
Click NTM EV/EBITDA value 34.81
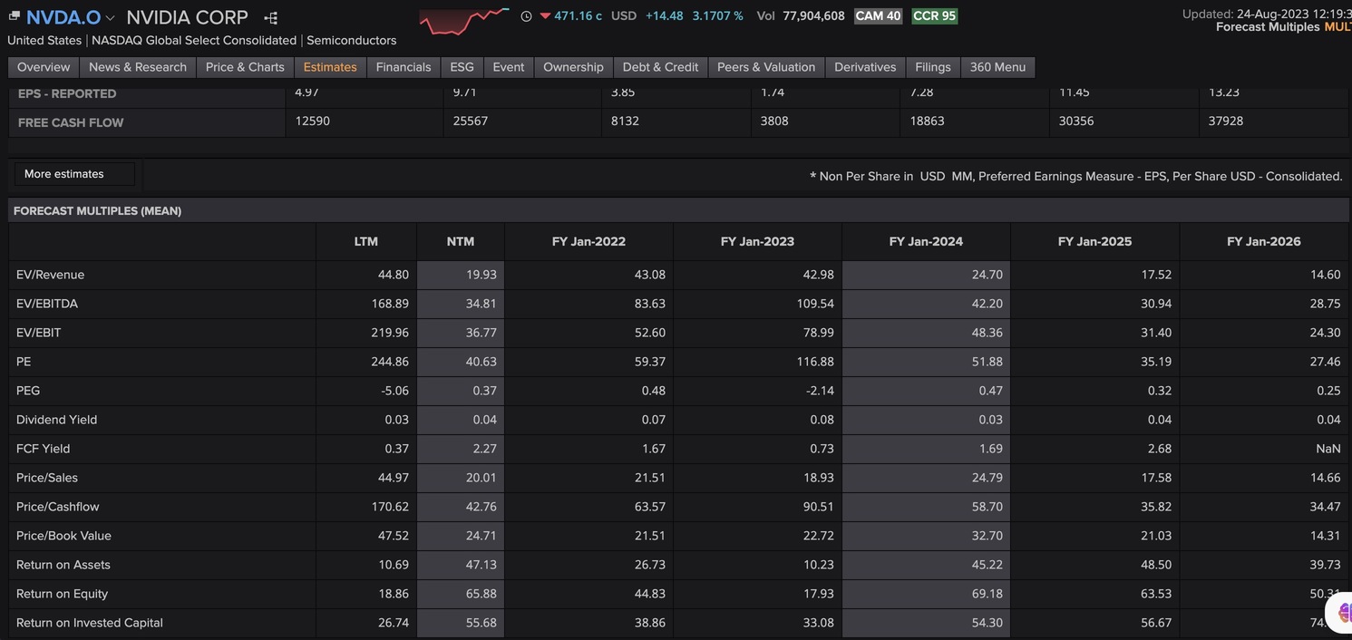coord(481,304)
